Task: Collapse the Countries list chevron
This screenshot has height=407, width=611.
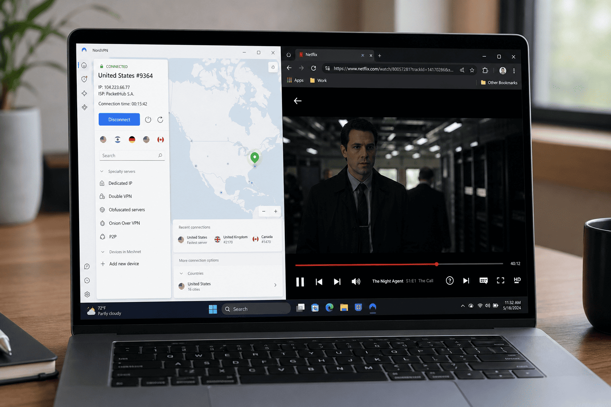Action: pos(181,273)
